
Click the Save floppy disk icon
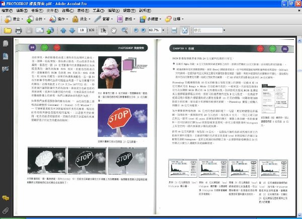(x=29, y=30)
